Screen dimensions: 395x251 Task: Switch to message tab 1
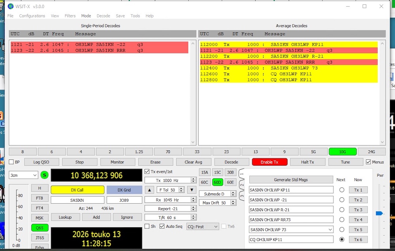[242, 174]
